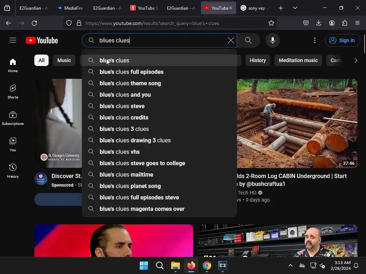Go back with the browser back arrow

point(9,23)
